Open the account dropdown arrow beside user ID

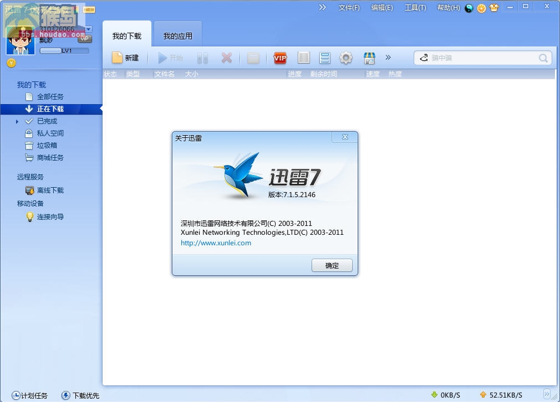coord(89,29)
